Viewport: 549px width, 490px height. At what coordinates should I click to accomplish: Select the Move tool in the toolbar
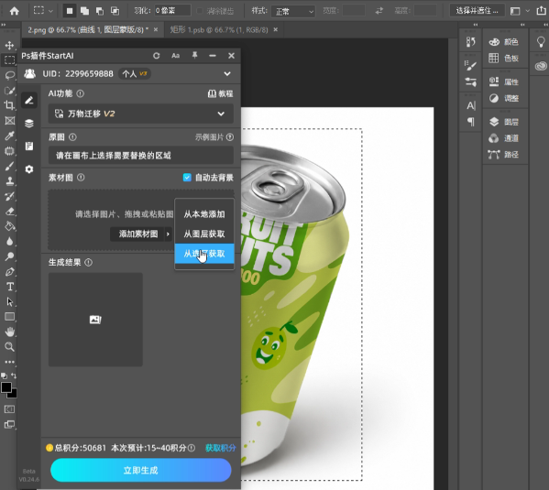point(9,45)
